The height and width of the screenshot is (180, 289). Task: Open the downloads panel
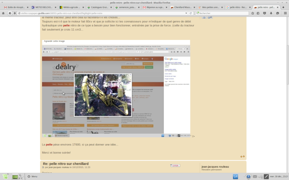tap(271, 13)
